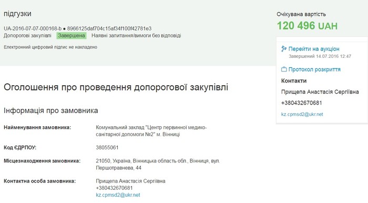
Task: Open the 'Протокол розкриття' link
Action: click(x=314, y=69)
